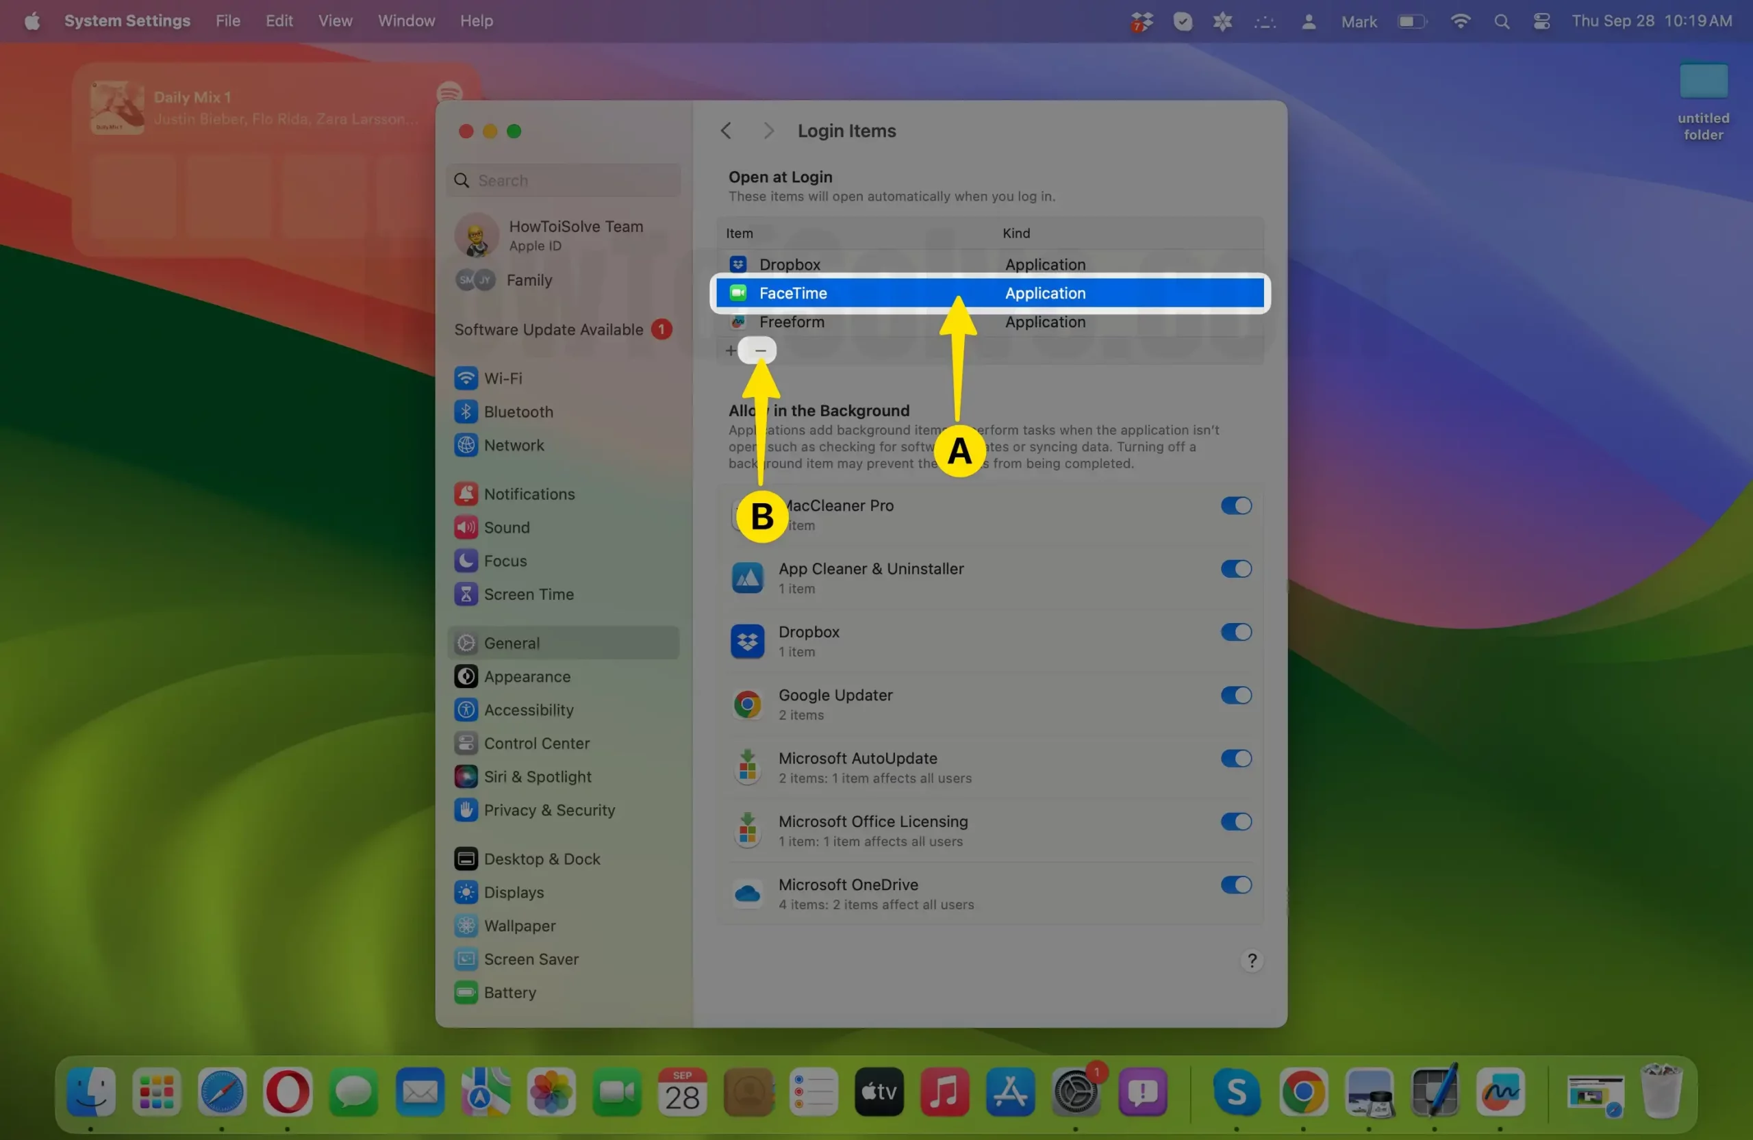
Task: Open Appearance settings in the sidebar
Action: click(564, 676)
